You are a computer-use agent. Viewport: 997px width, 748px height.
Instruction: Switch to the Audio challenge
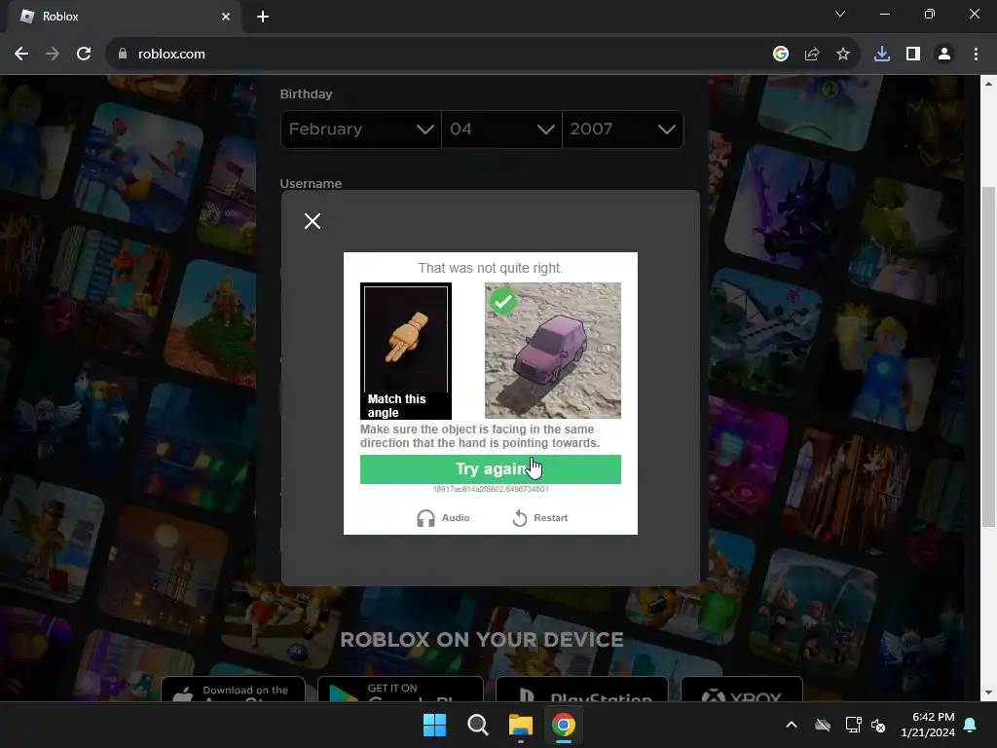click(443, 518)
